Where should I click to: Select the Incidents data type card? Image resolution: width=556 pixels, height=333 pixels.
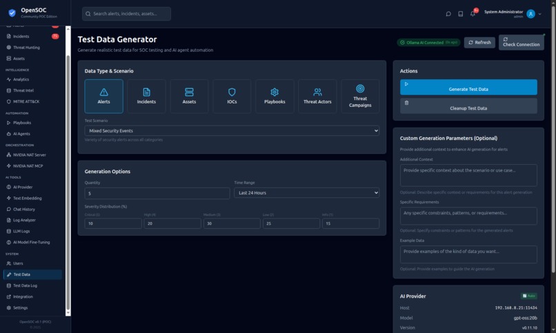coord(146,97)
